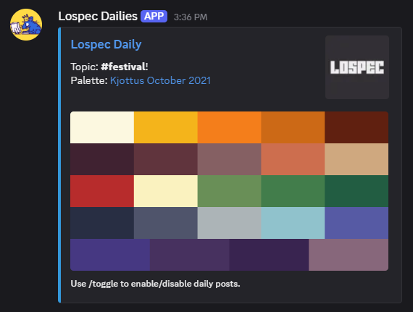Click the dark maroon-purple color swatch
Viewport: 413px width, 312px height.
coord(102,159)
